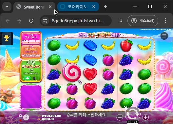Focus the address bar URL field
The width and height of the screenshot is (173, 124).
tap(76, 21)
